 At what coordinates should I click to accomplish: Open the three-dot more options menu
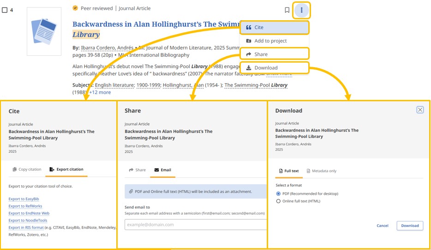pos(301,10)
